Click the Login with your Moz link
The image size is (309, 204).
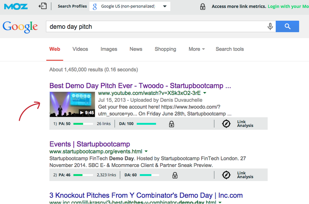[288, 6]
